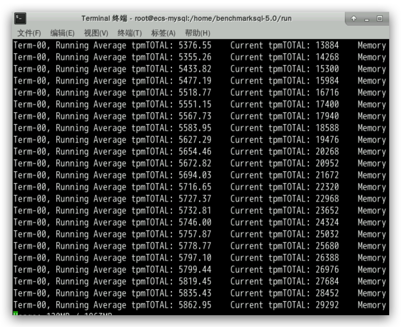Click the current tpmTOTAL value 16716

[x=327, y=93]
